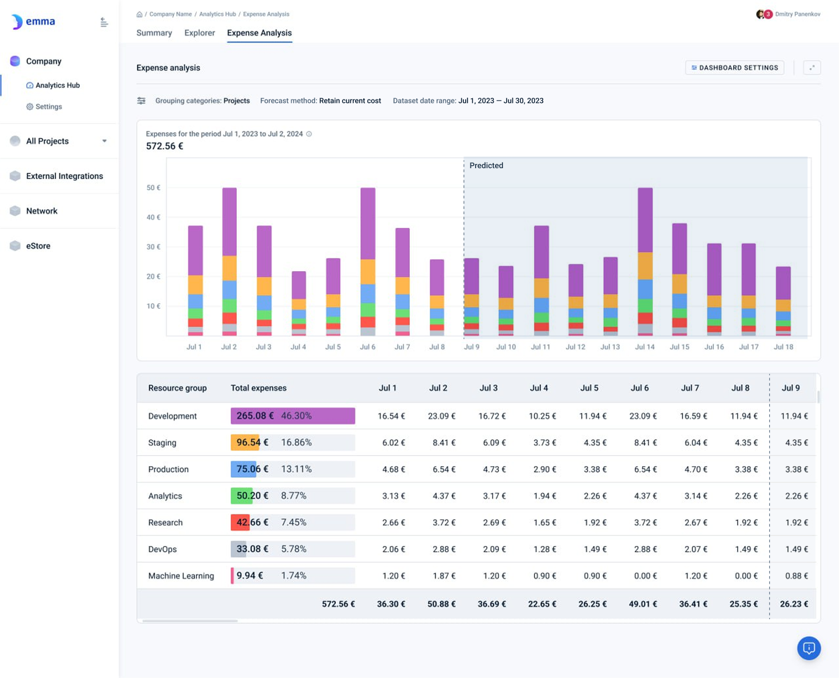Click the purple Development 265.08 € bar
The height and width of the screenshot is (678, 839).
pyautogui.click(x=293, y=416)
